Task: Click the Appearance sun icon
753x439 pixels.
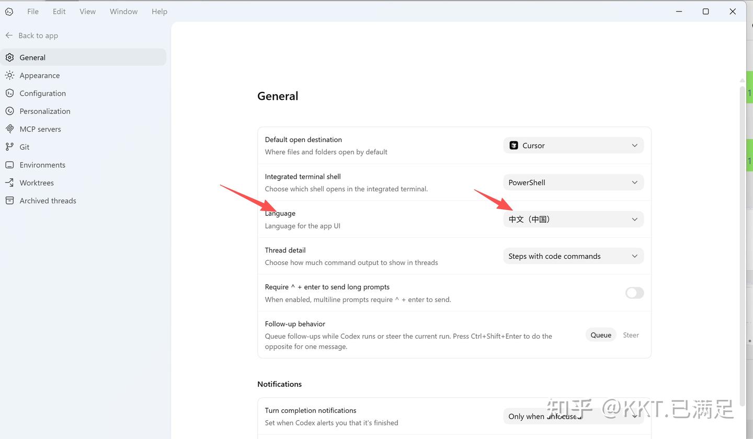Action: [x=9, y=75]
